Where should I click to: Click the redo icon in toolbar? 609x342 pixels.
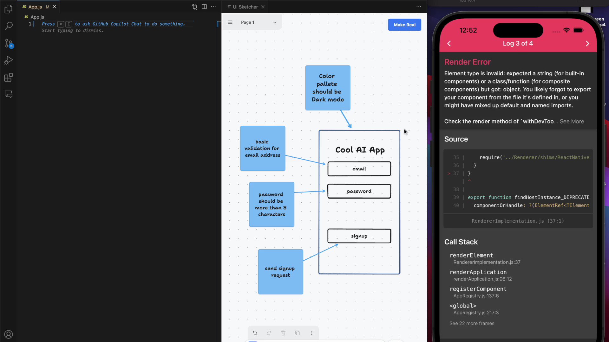(x=269, y=333)
